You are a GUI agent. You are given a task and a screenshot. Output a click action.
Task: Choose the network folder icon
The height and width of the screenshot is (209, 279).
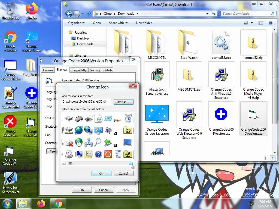(128, 130)
